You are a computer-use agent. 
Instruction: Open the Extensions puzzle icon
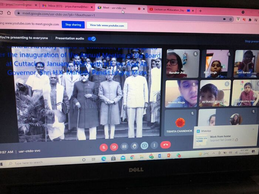[250, 20]
